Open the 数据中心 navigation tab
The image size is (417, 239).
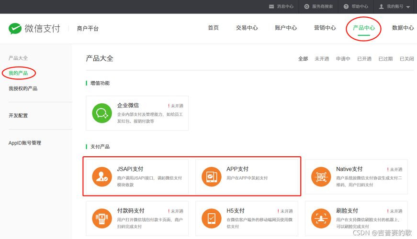(403, 28)
